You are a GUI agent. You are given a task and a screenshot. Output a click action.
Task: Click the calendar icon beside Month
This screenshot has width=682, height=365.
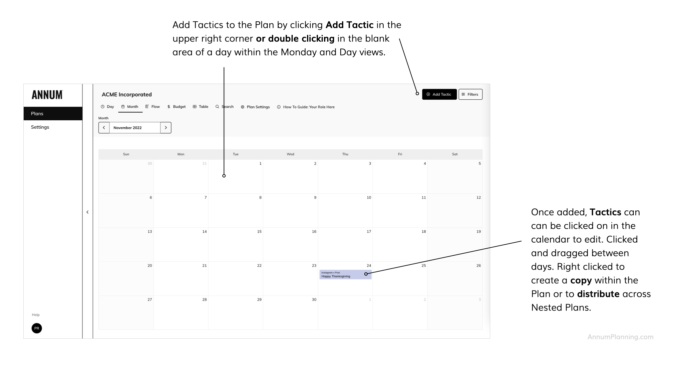(x=123, y=107)
